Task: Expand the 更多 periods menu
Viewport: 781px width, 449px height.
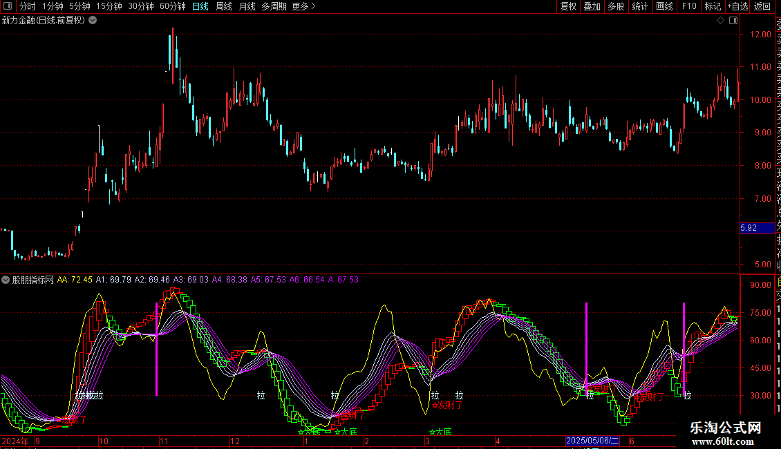Action: 303,6
